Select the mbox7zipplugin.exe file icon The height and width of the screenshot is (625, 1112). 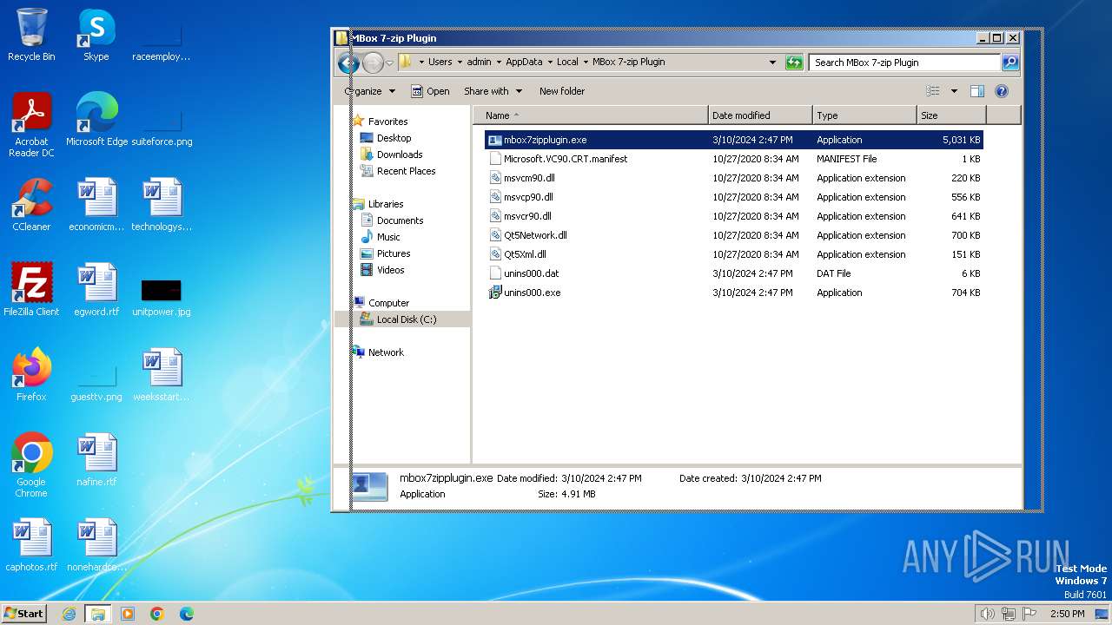(495, 140)
